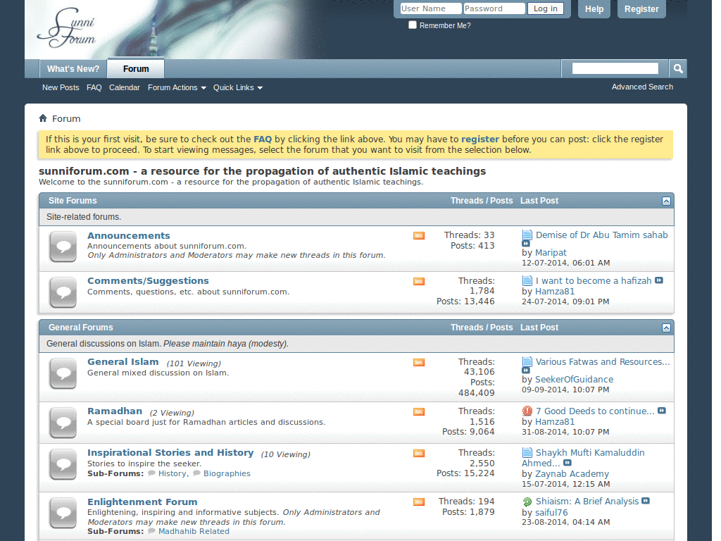
Task: Open the General Forums category title
Action: (x=80, y=328)
